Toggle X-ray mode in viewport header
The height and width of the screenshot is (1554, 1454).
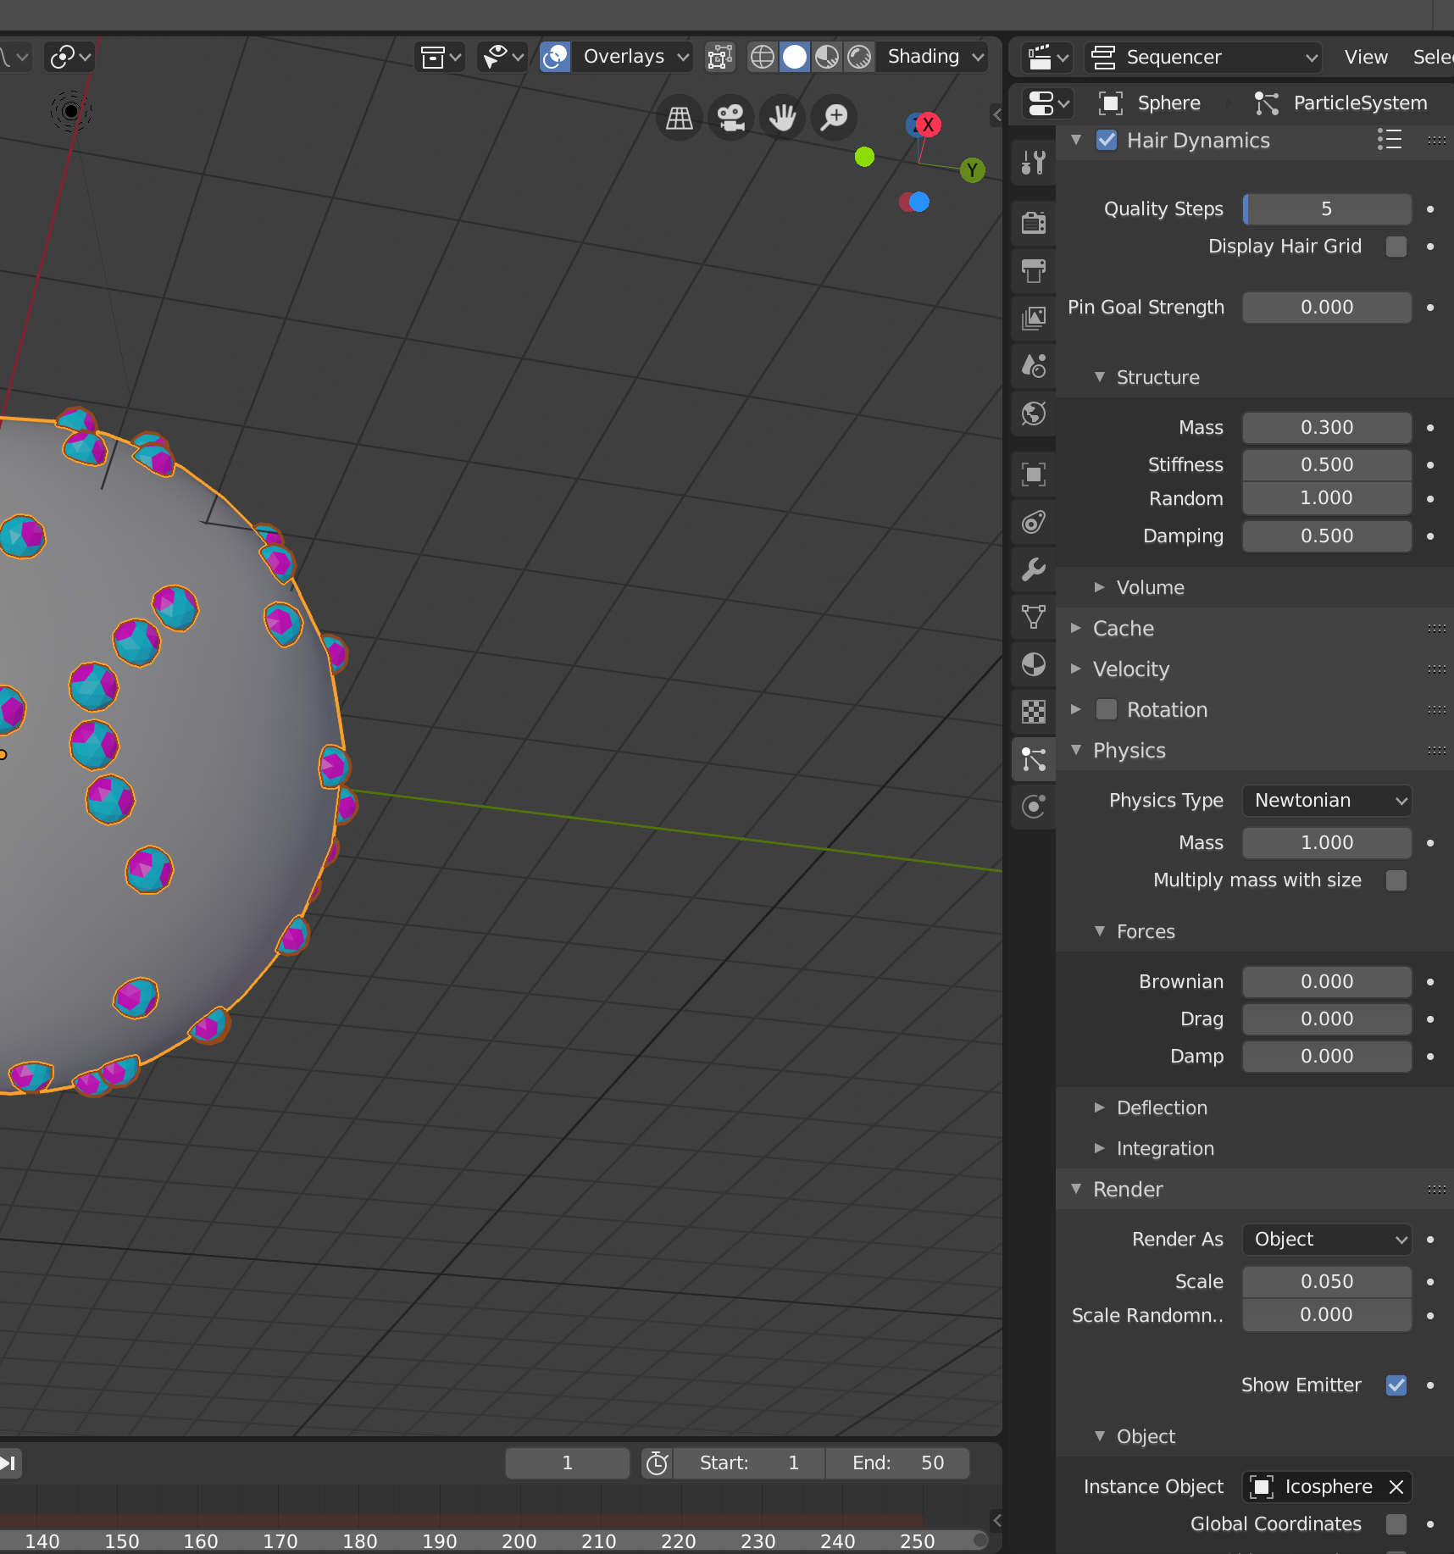pos(720,57)
